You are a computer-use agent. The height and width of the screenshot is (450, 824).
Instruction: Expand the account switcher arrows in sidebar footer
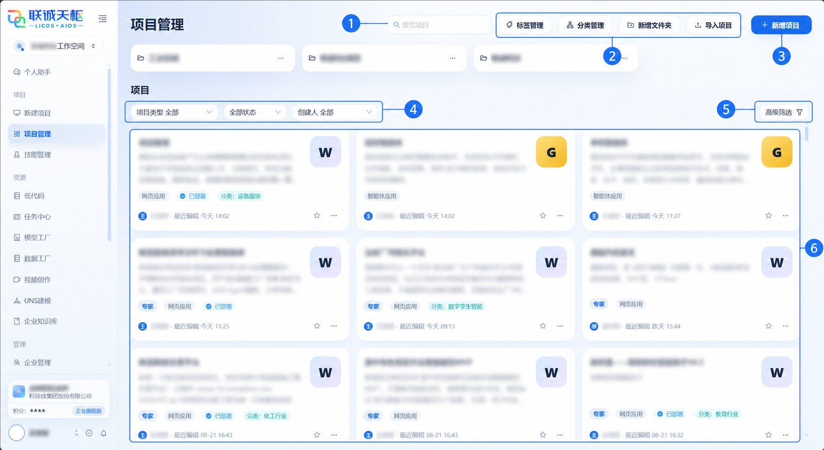(76, 433)
